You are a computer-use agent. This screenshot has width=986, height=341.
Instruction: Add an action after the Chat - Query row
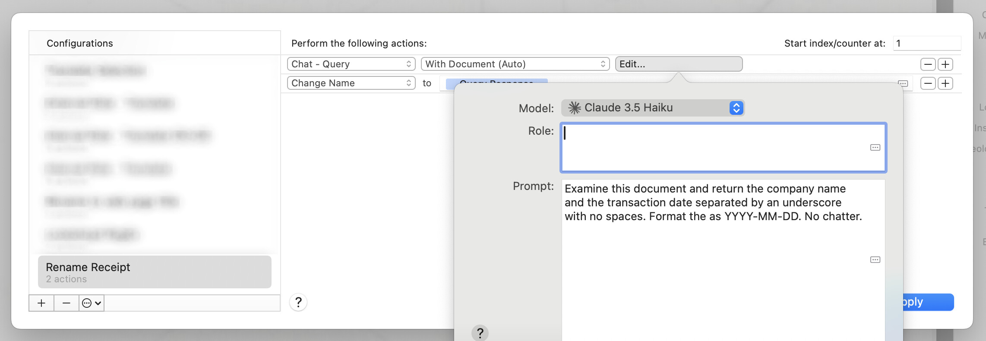pyautogui.click(x=945, y=64)
